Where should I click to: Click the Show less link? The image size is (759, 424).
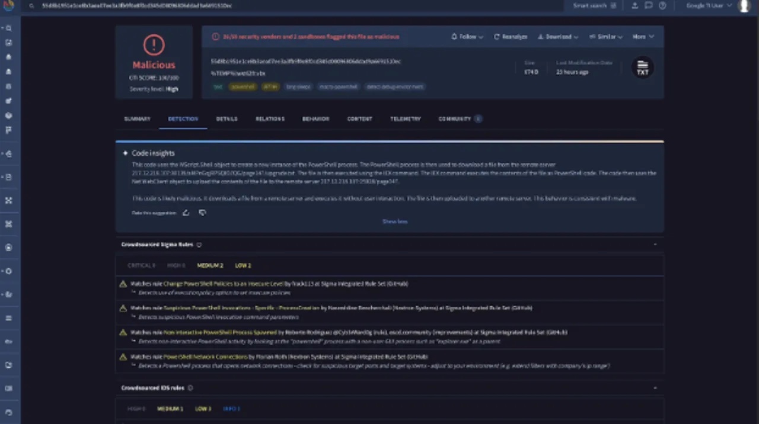pos(395,221)
